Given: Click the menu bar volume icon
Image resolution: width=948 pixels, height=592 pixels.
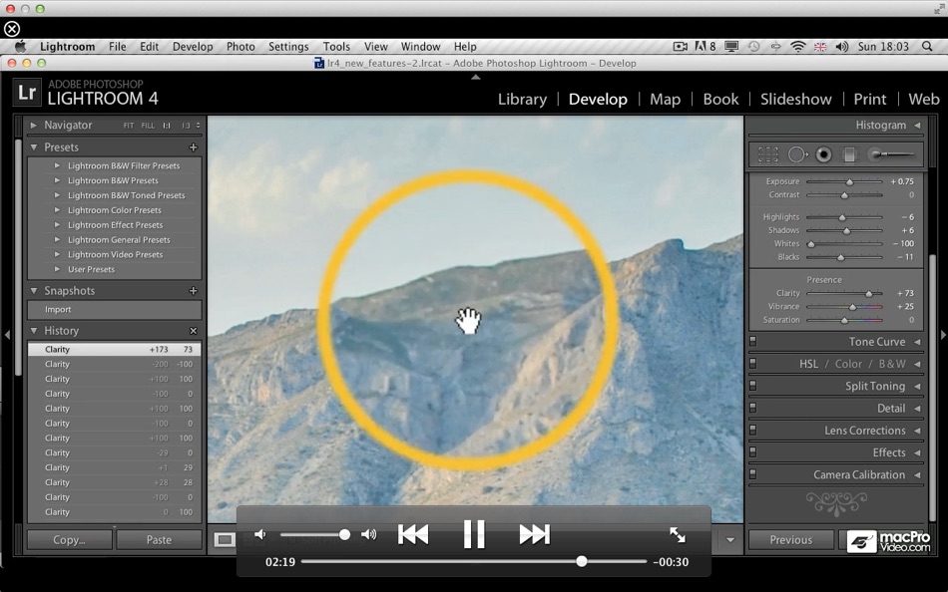Looking at the screenshot, I should [x=841, y=47].
